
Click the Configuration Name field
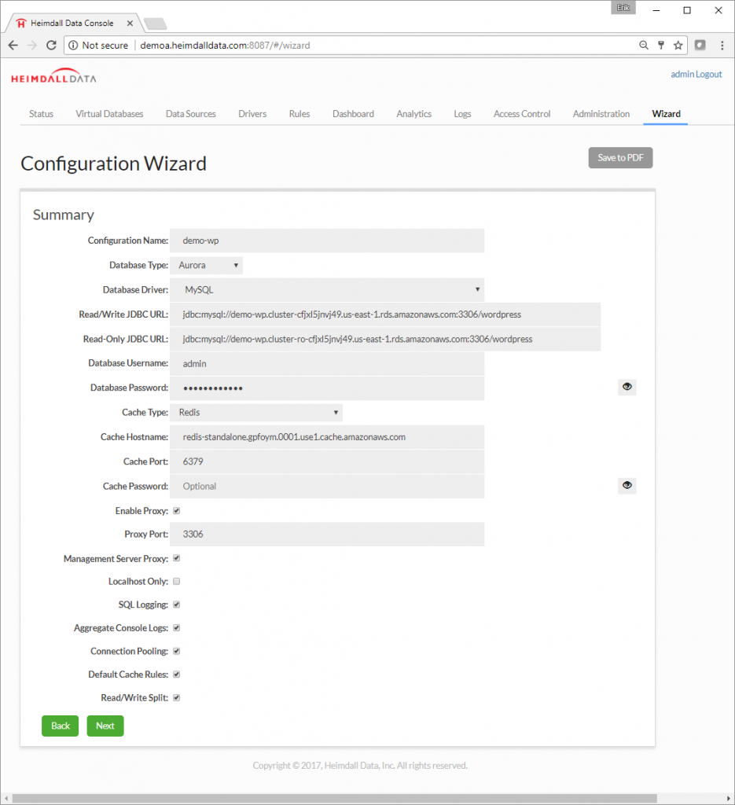tap(327, 241)
